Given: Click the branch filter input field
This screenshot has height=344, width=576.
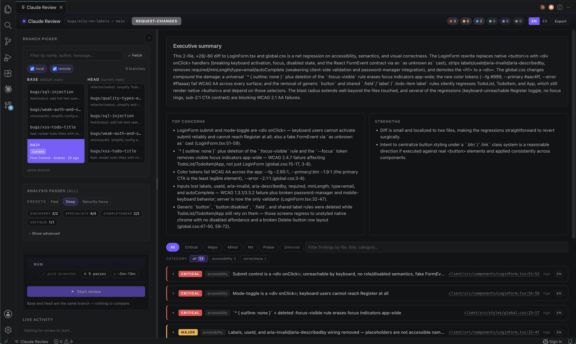Looking at the screenshot, I should (75, 55).
